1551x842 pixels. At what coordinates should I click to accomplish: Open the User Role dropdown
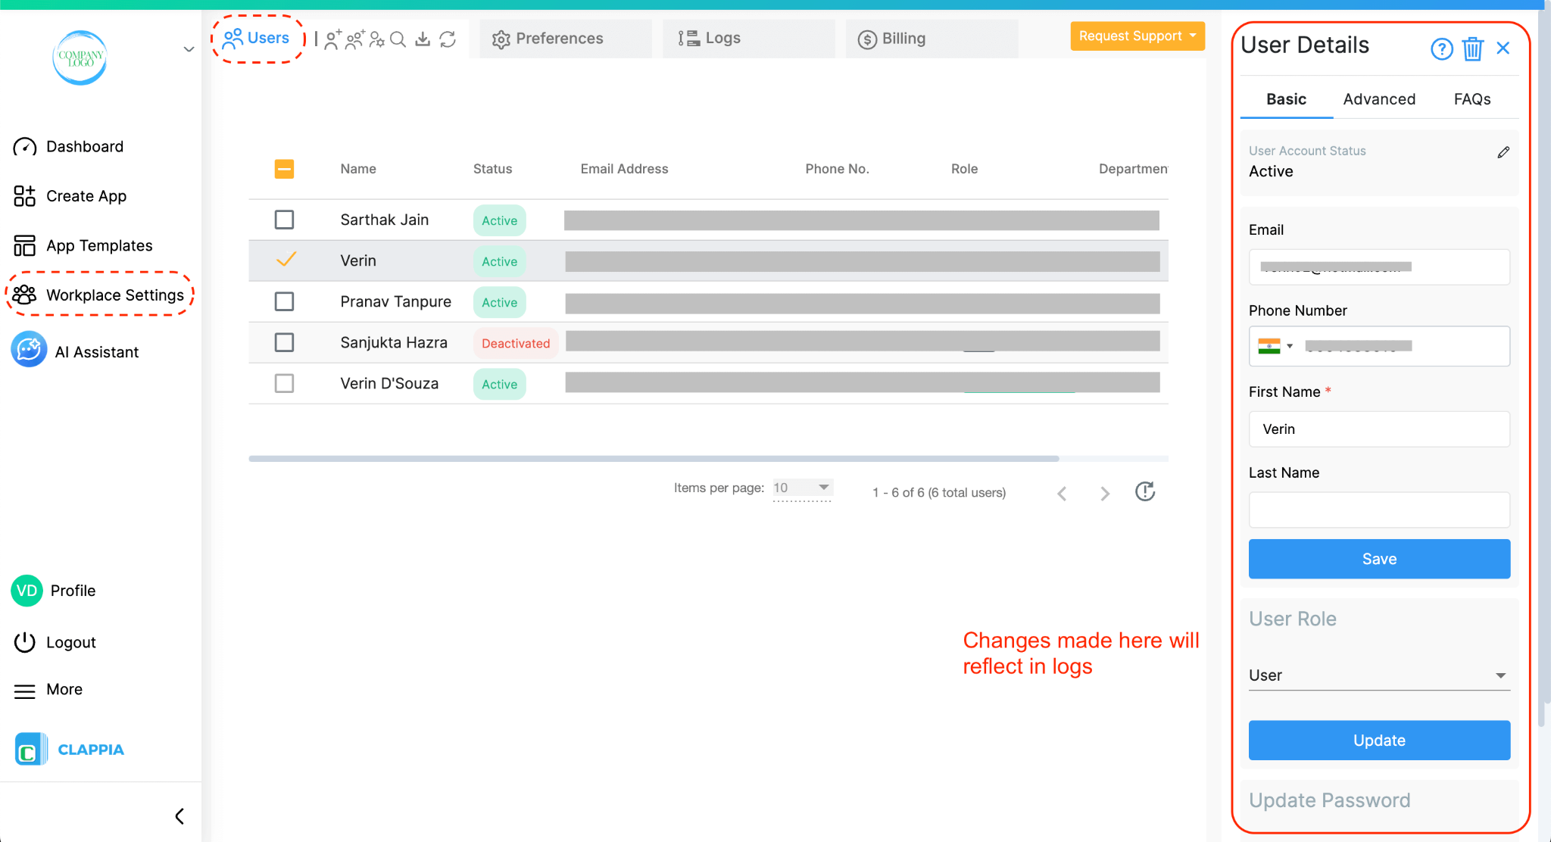(x=1378, y=675)
